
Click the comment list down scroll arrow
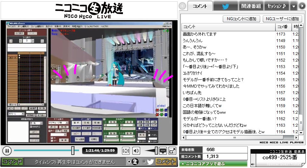300,133
